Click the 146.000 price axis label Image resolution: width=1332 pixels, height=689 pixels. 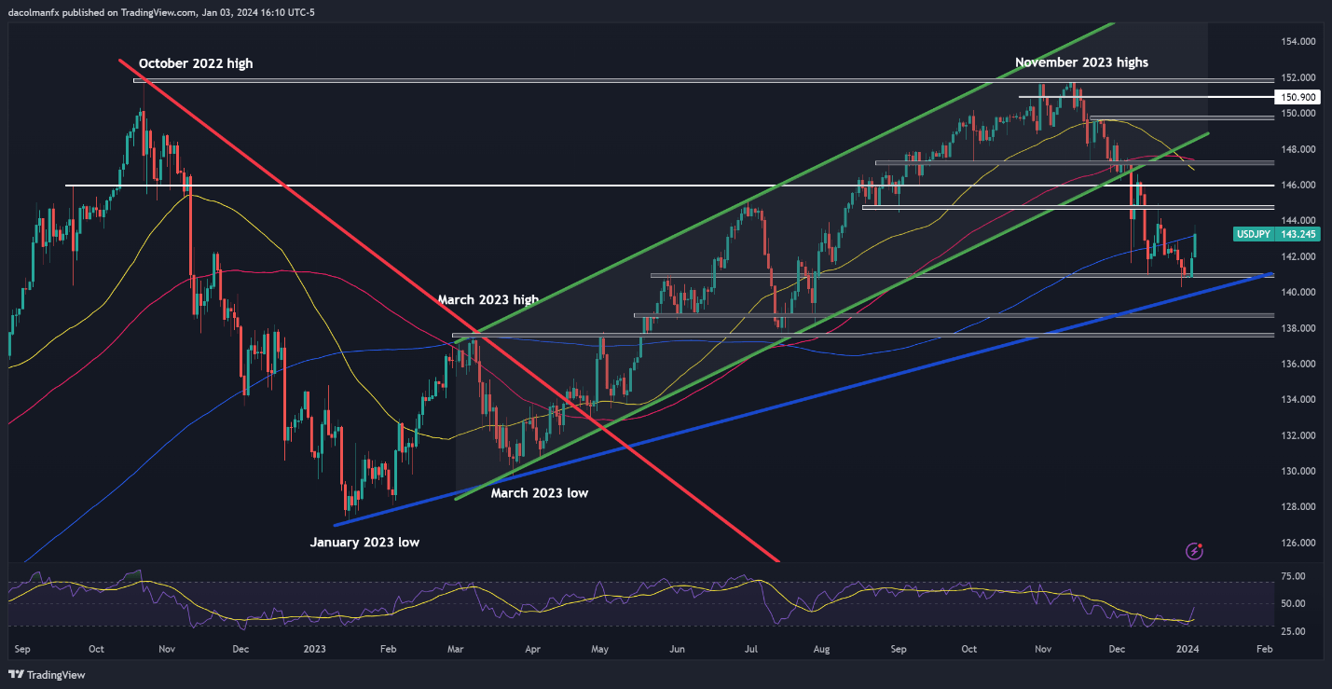coord(1298,186)
